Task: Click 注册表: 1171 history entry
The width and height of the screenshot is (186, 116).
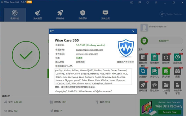Action: point(58,102)
